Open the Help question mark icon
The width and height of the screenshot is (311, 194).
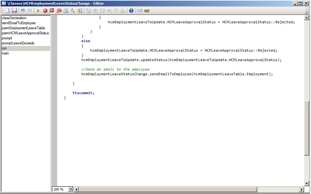131,11
